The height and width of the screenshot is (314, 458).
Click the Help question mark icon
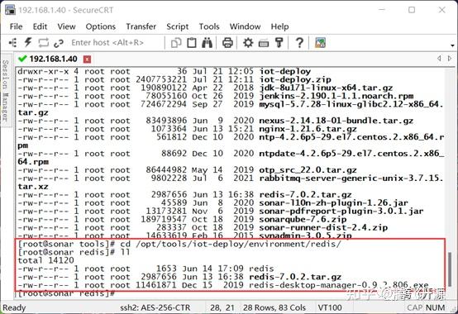coord(299,43)
